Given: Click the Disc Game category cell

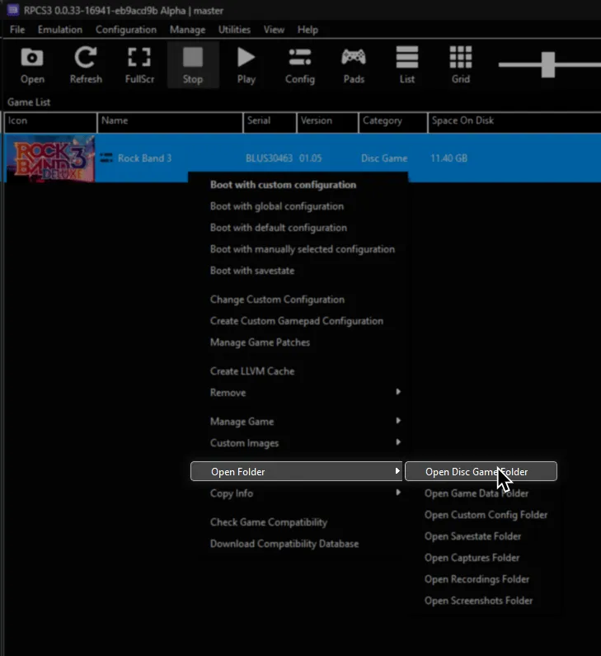Looking at the screenshot, I should tap(384, 158).
